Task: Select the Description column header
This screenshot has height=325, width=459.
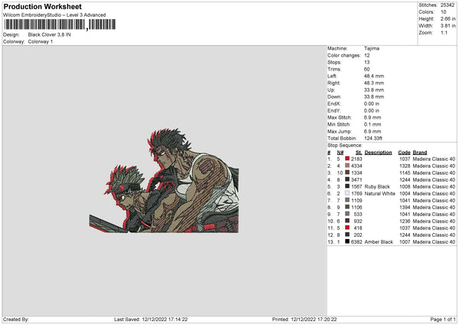Action: point(378,153)
